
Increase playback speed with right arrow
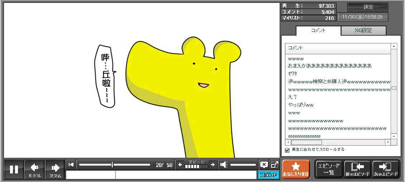[x=213, y=165]
